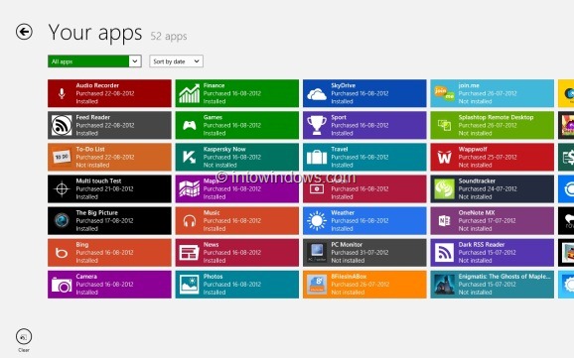This screenshot has height=358, width=574.
Task: Select the Multi touch Test crosshair icon
Action: [62, 189]
